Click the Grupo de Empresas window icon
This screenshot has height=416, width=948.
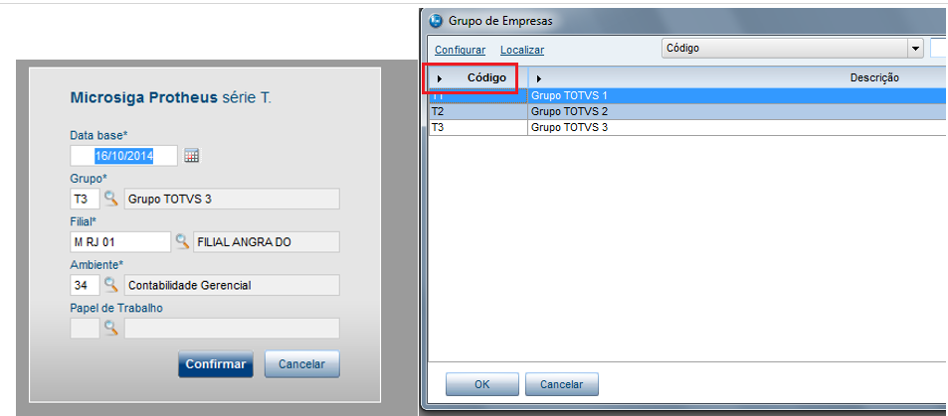436,21
